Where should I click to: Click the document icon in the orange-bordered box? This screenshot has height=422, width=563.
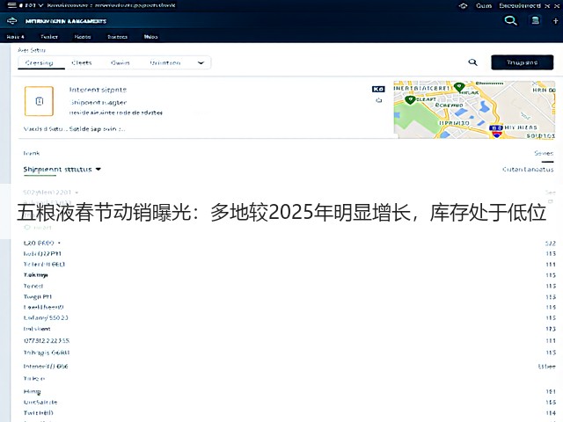(x=40, y=101)
